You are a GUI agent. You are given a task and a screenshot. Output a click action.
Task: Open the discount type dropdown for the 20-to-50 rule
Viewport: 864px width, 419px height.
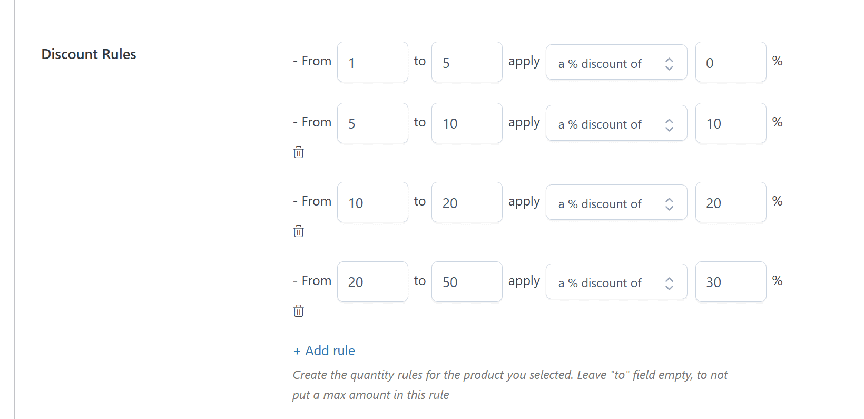point(606,282)
